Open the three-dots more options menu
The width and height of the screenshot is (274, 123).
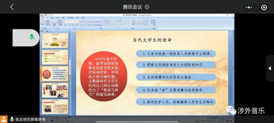point(249,8)
